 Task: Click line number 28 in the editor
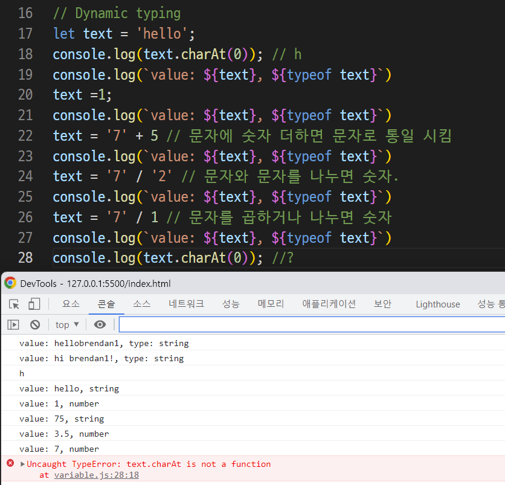pyautogui.click(x=25, y=258)
